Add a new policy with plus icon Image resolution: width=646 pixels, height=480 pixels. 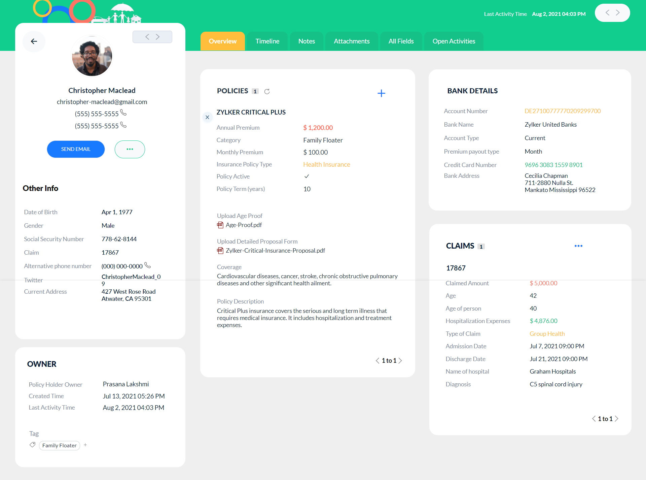click(x=381, y=93)
